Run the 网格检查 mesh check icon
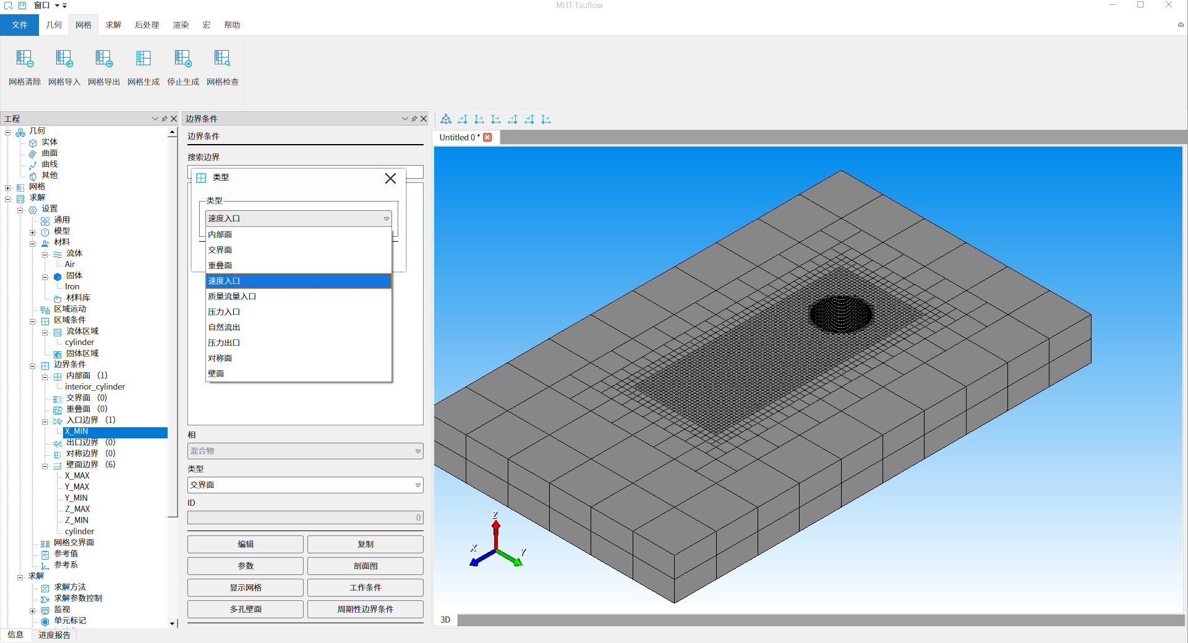This screenshot has width=1188, height=643. click(x=223, y=59)
